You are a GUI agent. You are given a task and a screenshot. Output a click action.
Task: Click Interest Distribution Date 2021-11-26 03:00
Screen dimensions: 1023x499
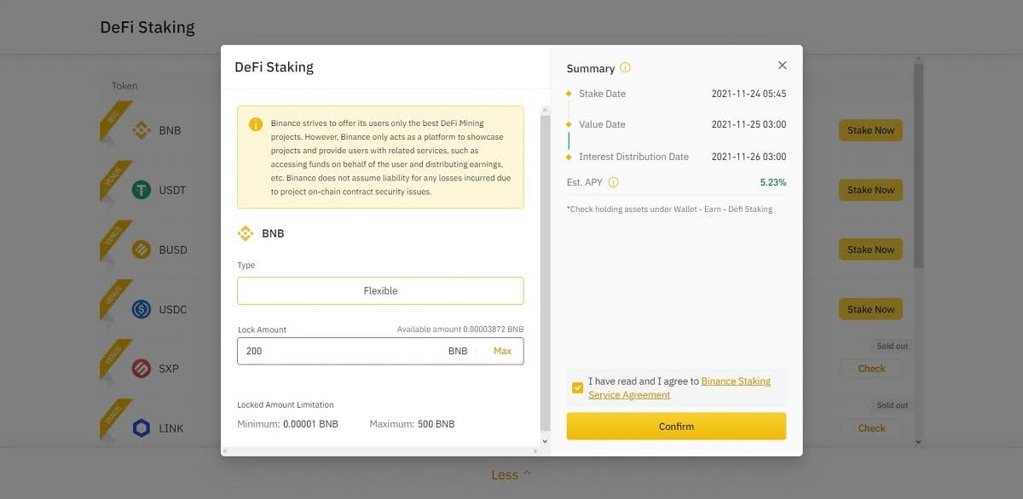pos(749,157)
